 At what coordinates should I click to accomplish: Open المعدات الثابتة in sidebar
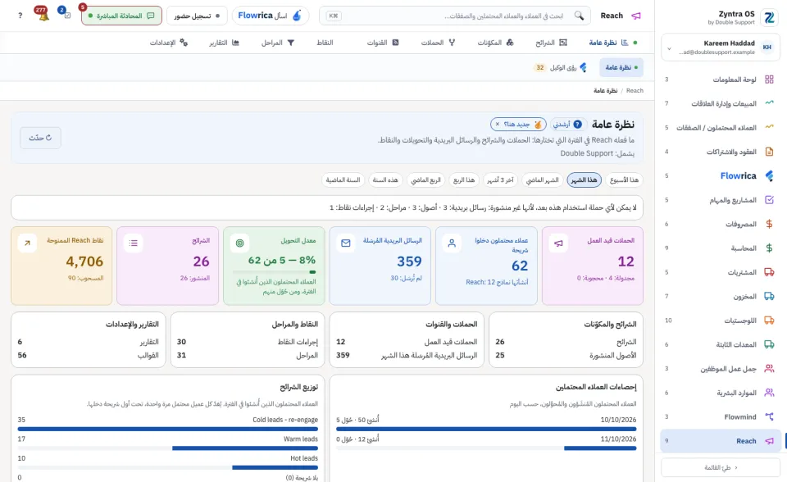pyautogui.click(x=719, y=344)
